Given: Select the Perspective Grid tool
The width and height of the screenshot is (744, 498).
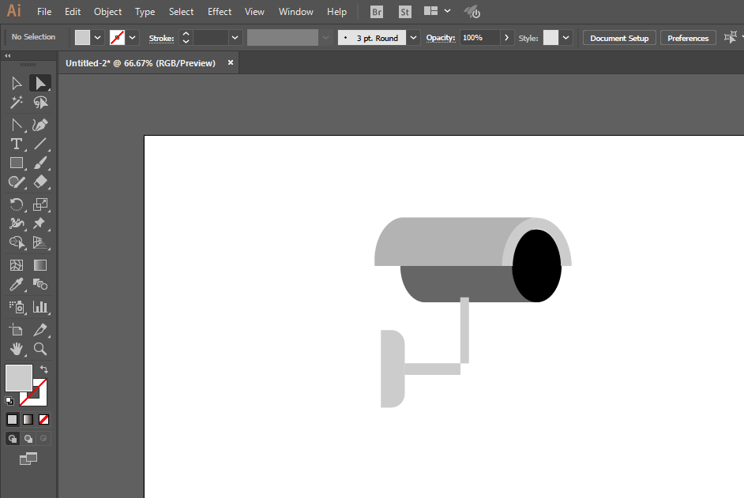Looking at the screenshot, I should pyautogui.click(x=40, y=242).
